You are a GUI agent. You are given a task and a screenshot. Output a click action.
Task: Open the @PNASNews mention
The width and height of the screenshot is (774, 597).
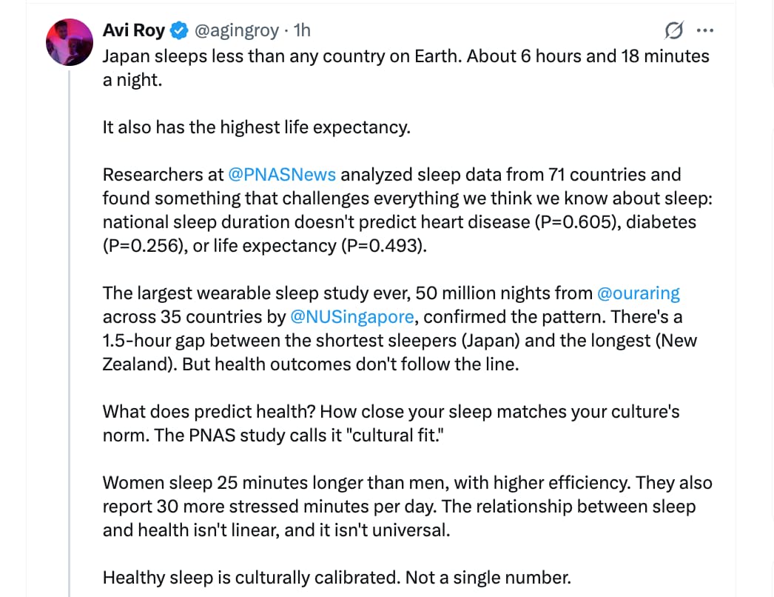(x=282, y=175)
